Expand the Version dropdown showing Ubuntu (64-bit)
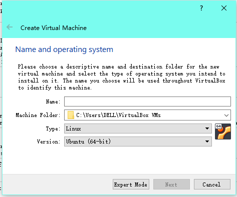Viewport: 237px width, 197px height. coord(138,141)
